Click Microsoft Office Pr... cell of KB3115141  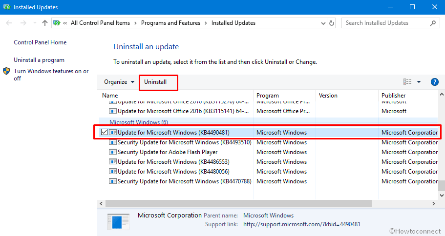click(x=283, y=111)
